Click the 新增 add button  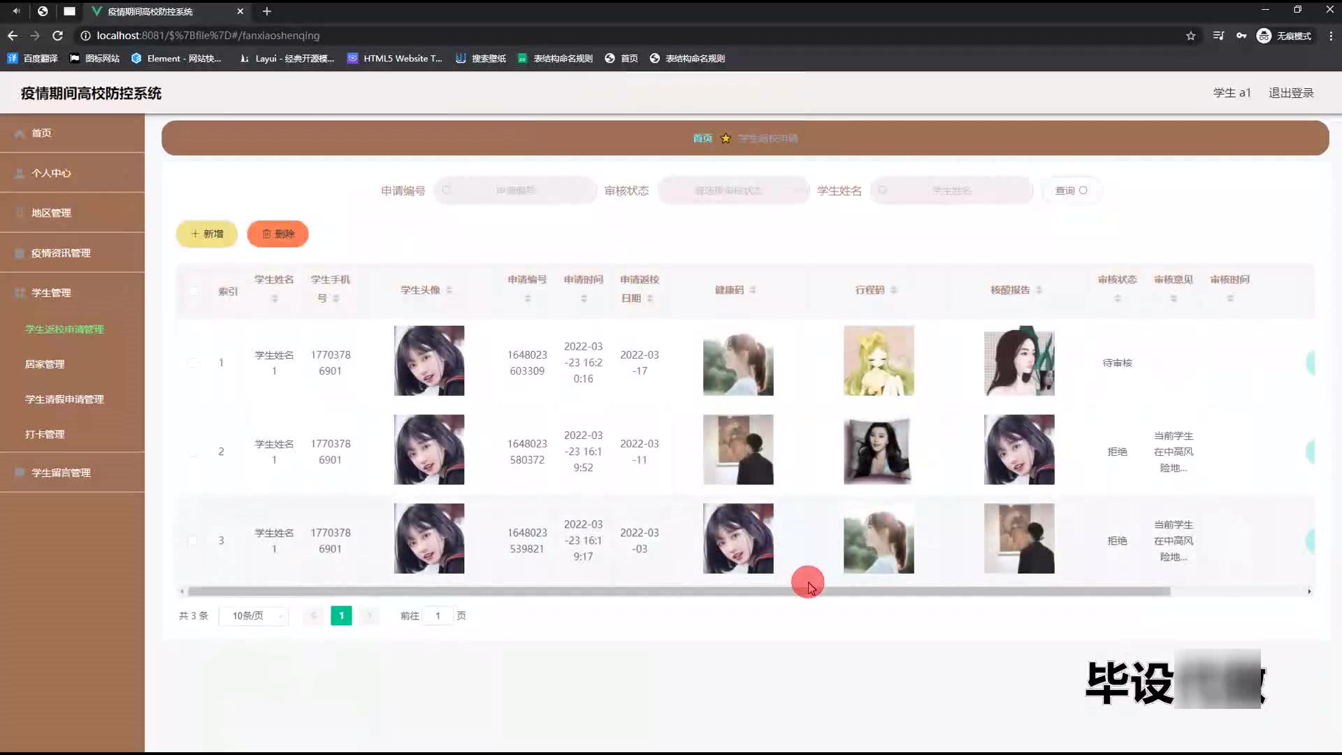point(207,233)
